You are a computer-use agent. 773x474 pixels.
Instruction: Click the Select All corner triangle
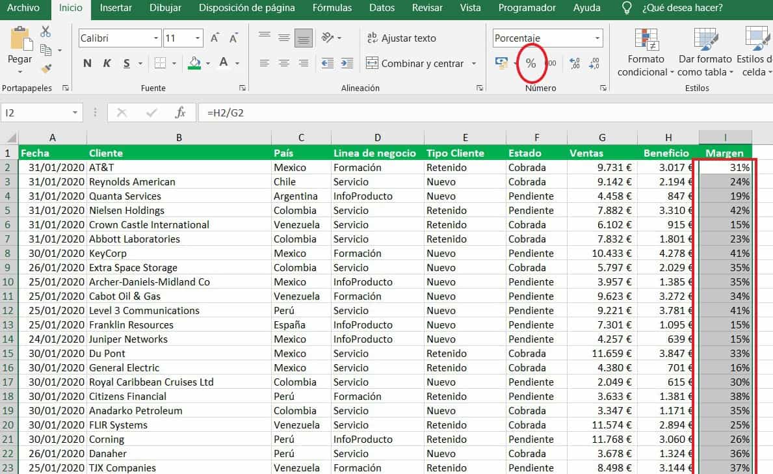point(10,137)
